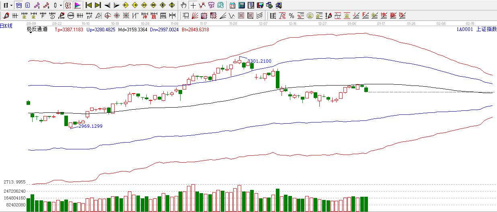497x212 pixels.
Task: Open dropdown arrow beside the 日 period icon
Action: 11,5
